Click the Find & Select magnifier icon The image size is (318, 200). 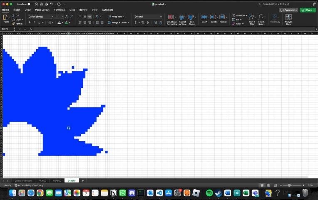click(261, 17)
